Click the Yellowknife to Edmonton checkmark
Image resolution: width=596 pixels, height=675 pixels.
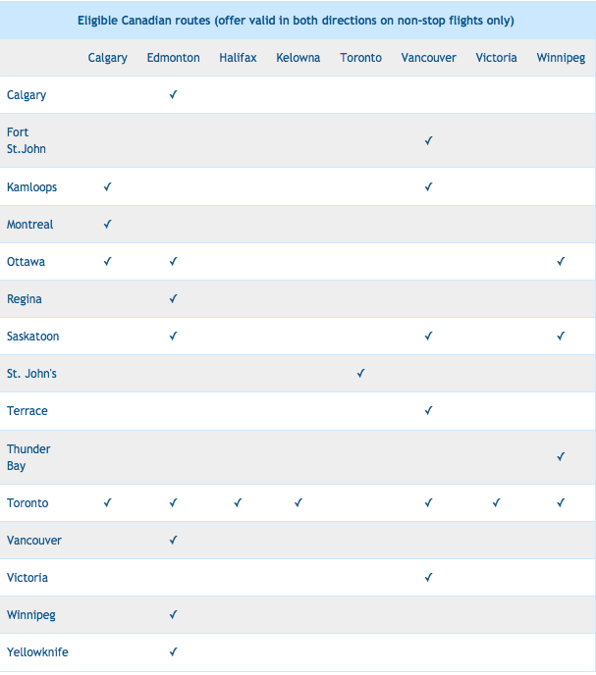[x=173, y=651]
